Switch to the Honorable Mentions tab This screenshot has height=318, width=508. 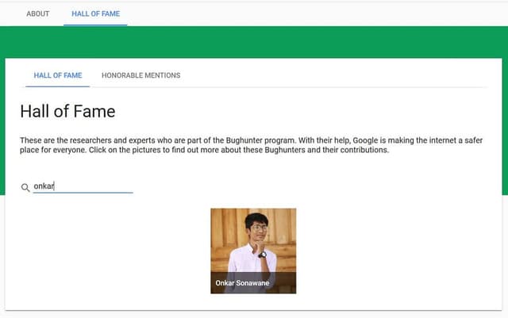[x=141, y=75]
